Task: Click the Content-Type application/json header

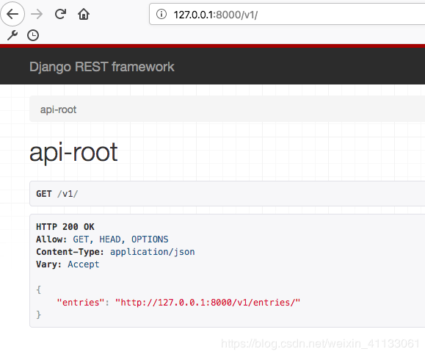Action: [115, 252]
